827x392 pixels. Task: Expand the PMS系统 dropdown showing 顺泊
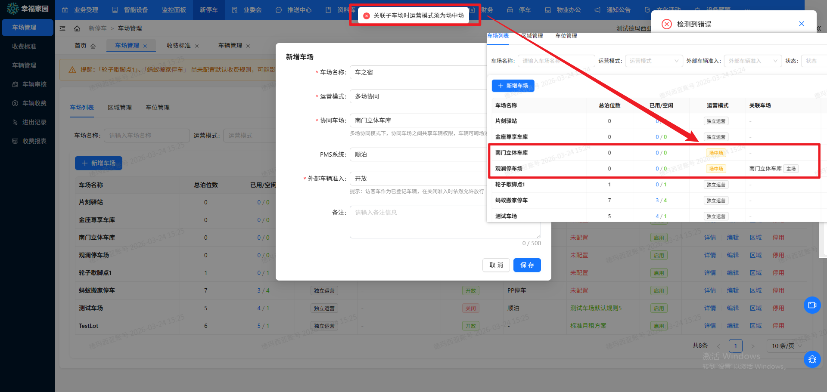click(418, 154)
